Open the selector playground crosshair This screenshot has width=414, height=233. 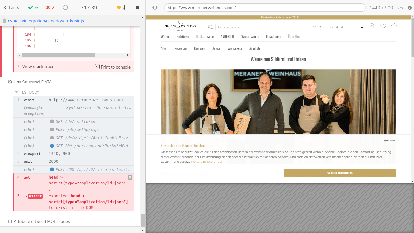point(155,7)
